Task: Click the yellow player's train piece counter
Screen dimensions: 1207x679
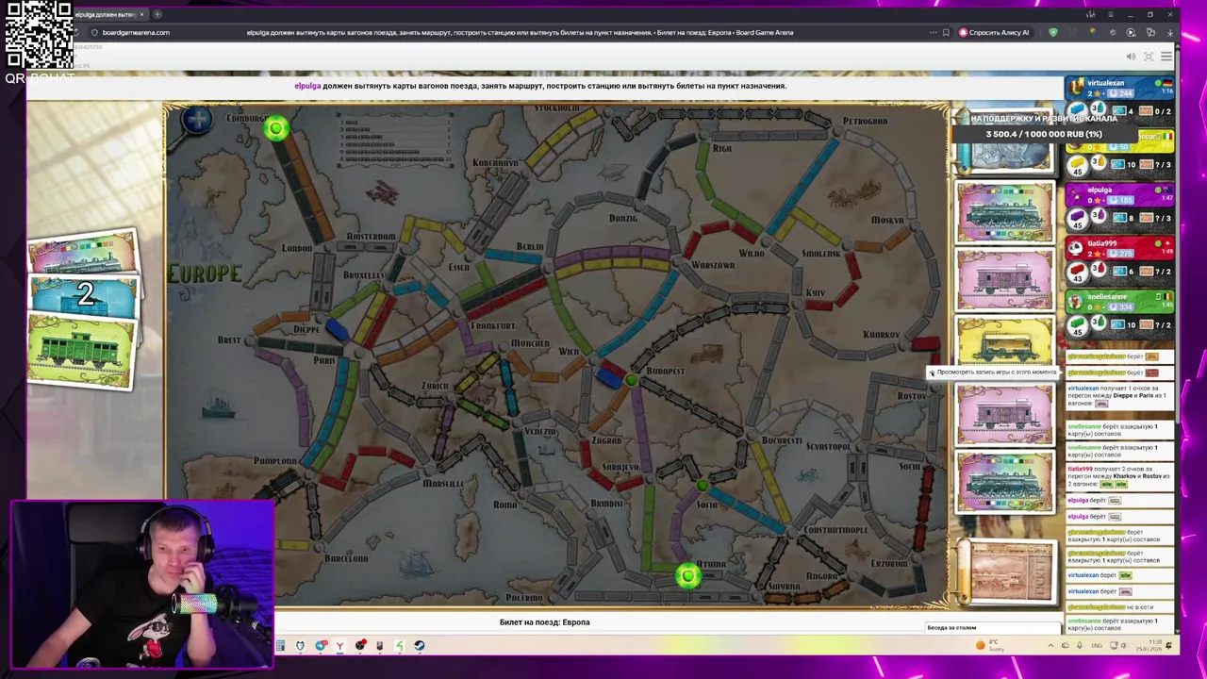Action: coord(1080,164)
